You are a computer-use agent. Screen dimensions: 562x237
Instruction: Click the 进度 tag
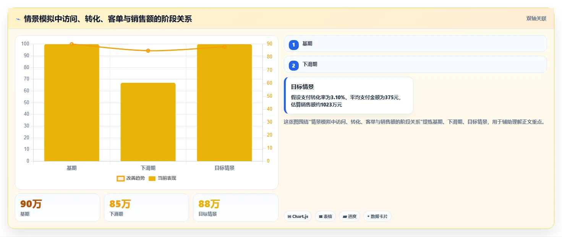pos(350,216)
